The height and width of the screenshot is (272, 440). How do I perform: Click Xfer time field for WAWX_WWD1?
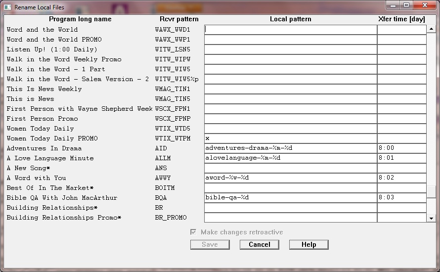tap(402, 30)
